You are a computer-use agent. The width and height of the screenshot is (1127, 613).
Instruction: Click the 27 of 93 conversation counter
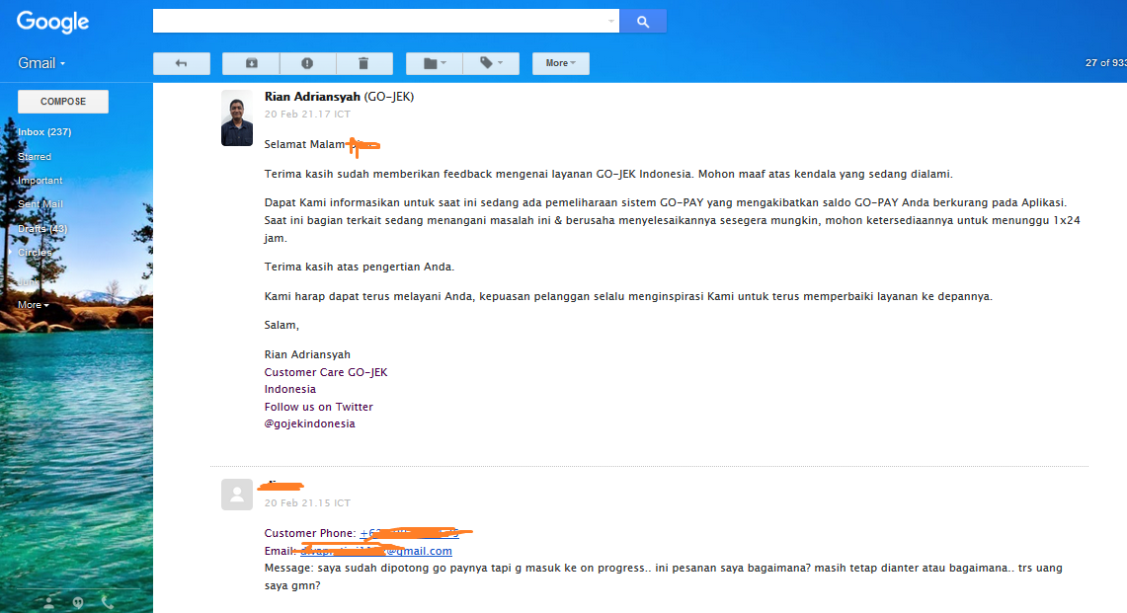coord(1105,63)
